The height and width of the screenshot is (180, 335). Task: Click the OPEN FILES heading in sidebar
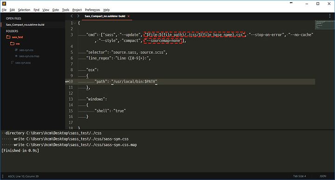pos(13,18)
